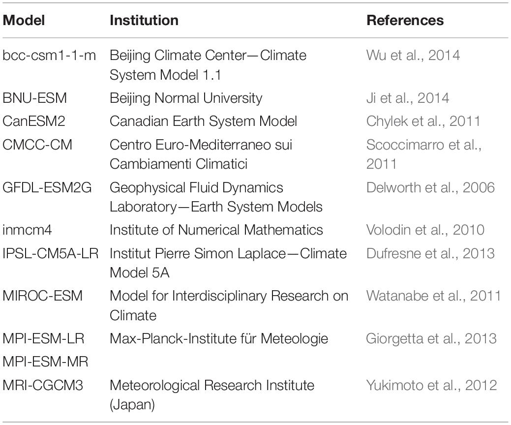Viewport: 511px width, 425px height.
Task: Select the CanESM2 model cell
Action: coord(34,121)
